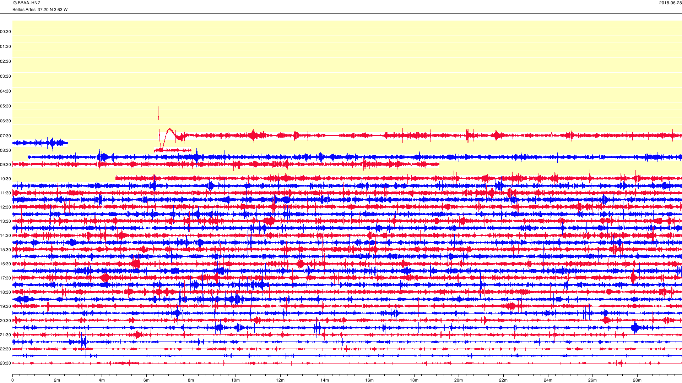Select the 04:30 time label
Viewport: 682px width, 383px height.
point(5,91)
